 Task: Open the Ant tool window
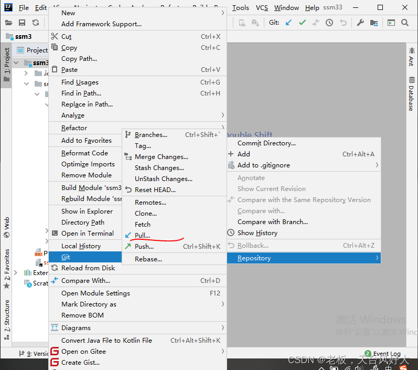pyautogui.click(x=411, y=57)
